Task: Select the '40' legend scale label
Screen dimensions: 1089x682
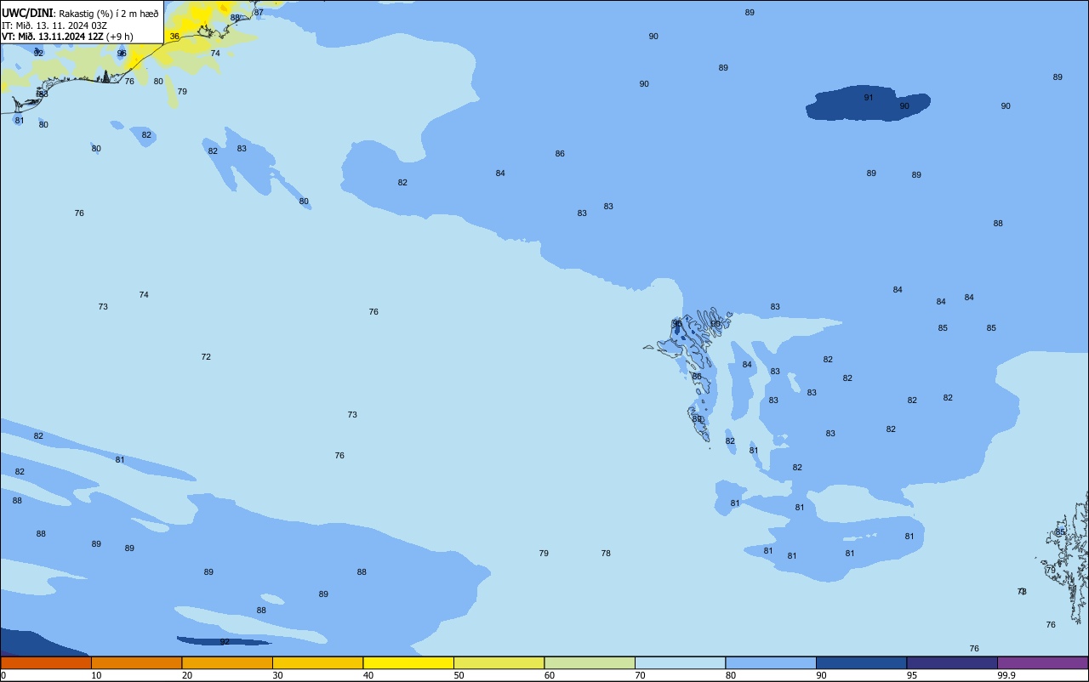Action: pos(368,675)
